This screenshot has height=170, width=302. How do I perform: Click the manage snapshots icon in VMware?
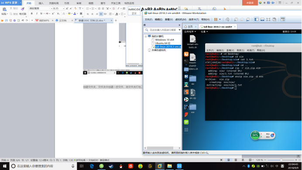click(x=248, y=19)
